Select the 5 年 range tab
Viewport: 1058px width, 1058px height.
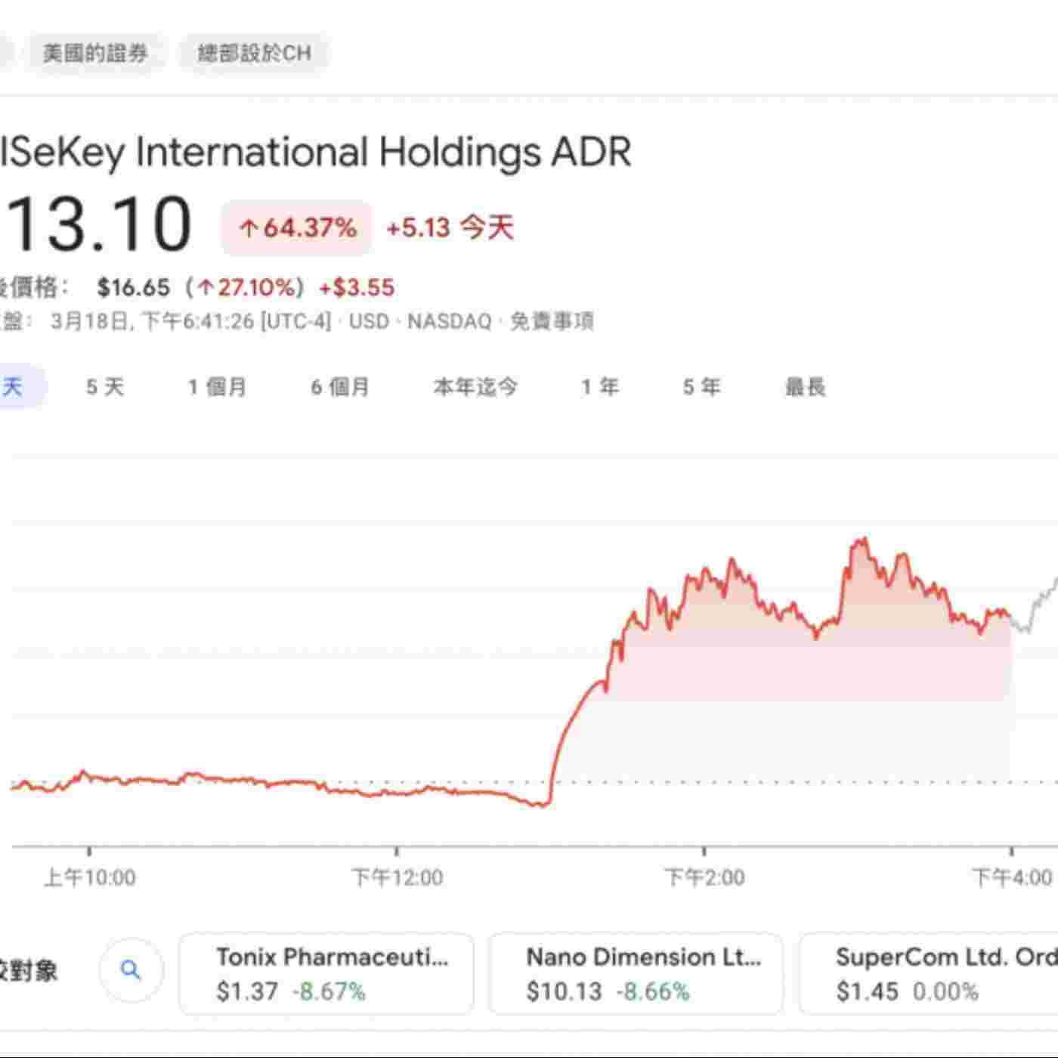point(701,387)
